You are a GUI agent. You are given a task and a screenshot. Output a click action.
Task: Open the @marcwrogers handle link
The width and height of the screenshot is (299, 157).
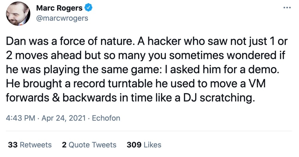tap(62, 18)
